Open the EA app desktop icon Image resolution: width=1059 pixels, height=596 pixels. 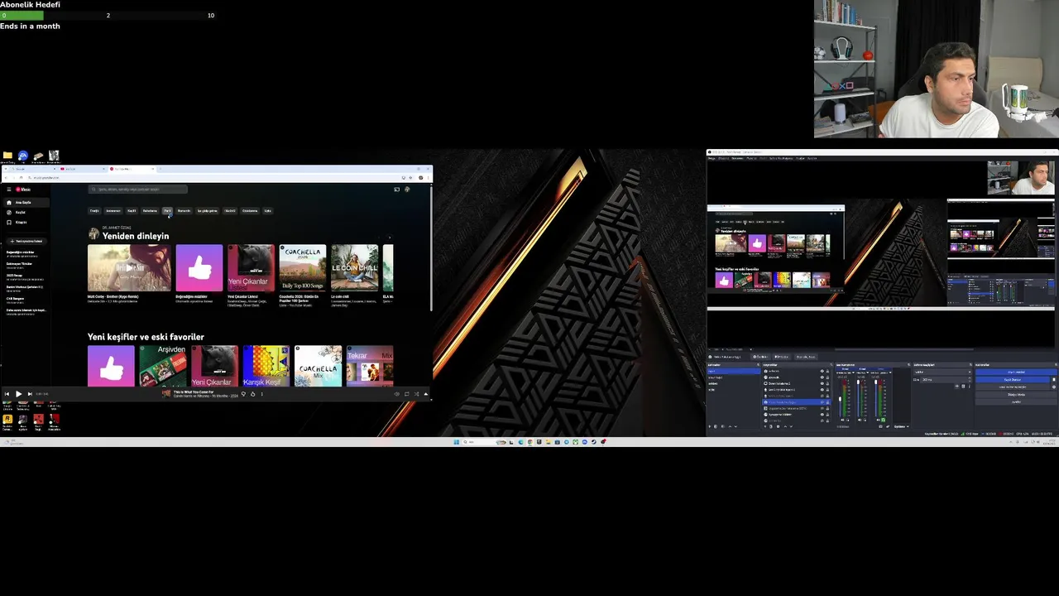[x=23, y=156]
